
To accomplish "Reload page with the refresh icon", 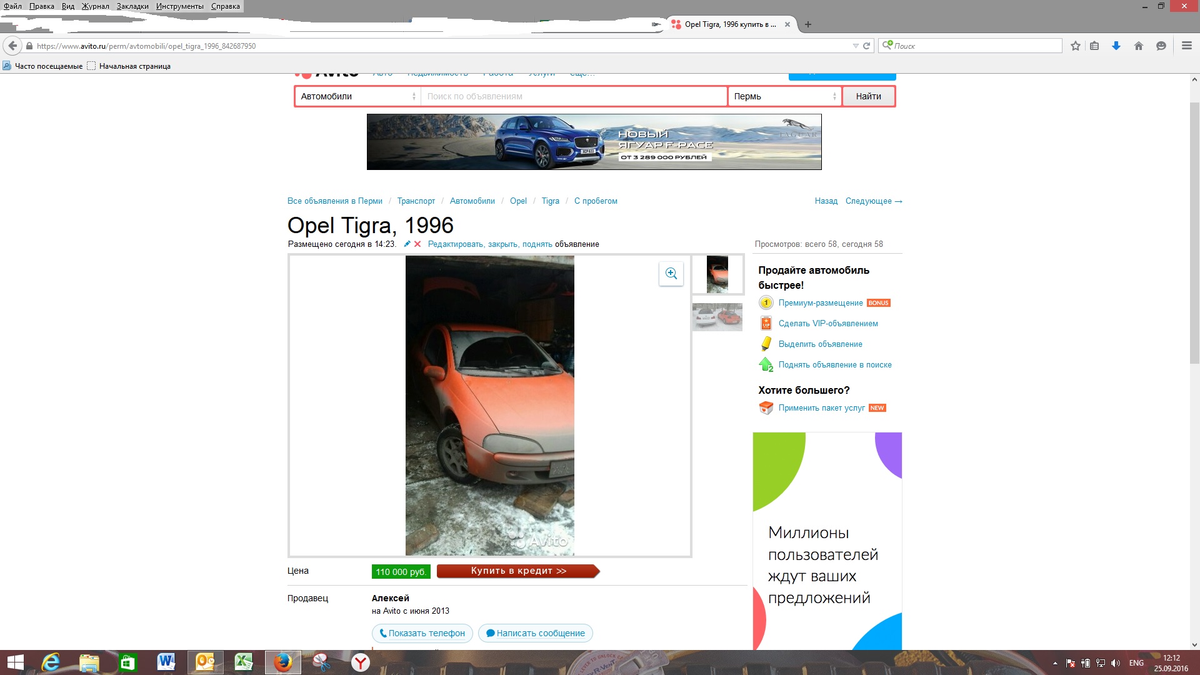I will click(867, 46).
